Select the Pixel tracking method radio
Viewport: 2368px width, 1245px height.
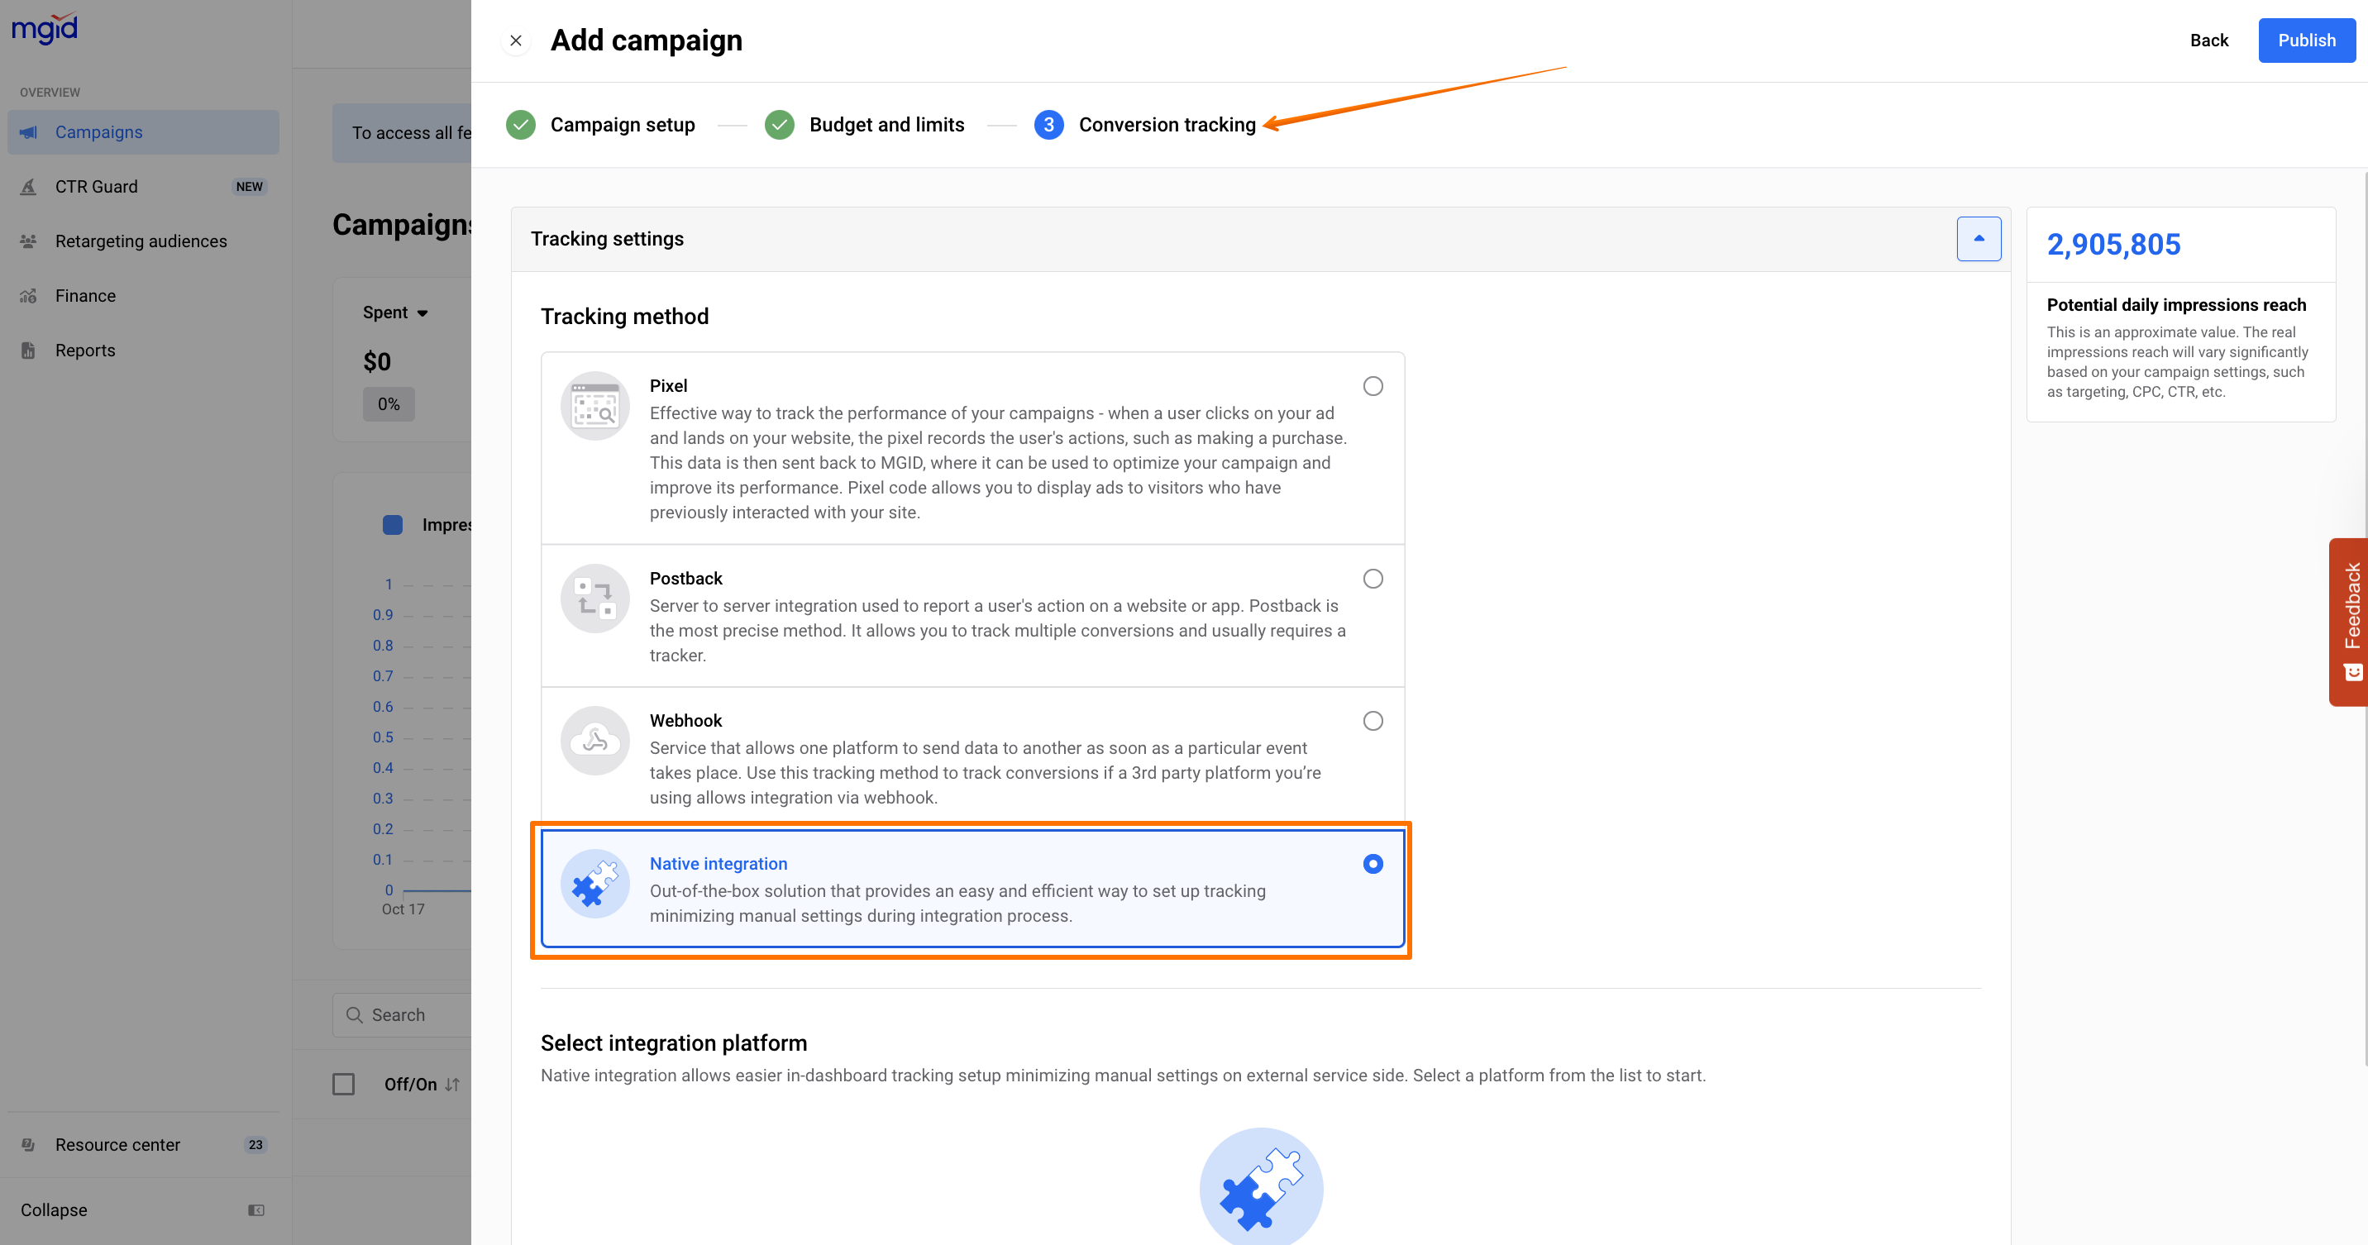tap(1373, 386)
